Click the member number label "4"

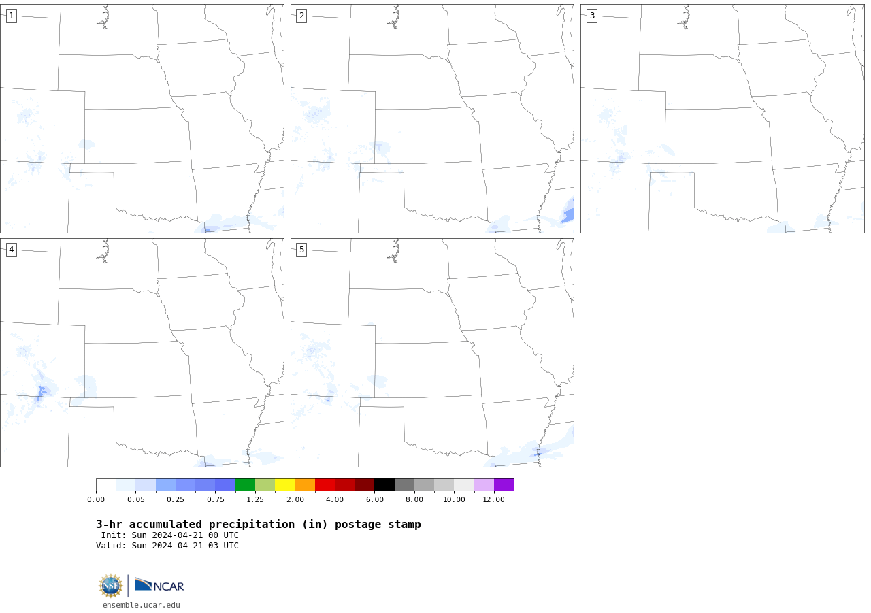(11, 250)
